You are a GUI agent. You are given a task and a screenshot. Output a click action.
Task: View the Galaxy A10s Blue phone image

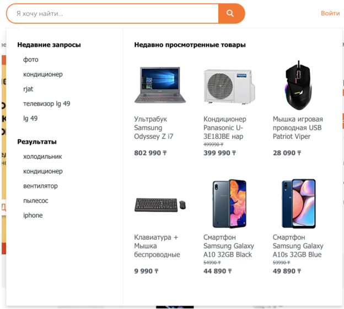coord(298,204)
